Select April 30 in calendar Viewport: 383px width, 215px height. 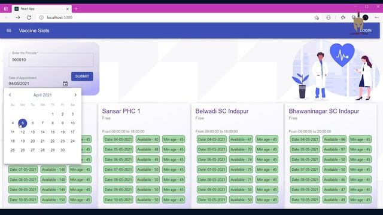point(62,150)
